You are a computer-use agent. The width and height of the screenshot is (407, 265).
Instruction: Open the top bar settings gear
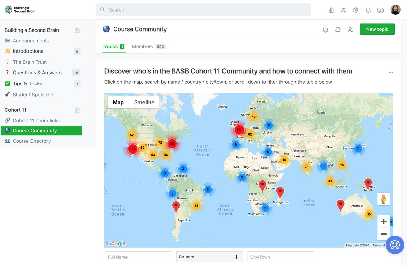(356, 10)
